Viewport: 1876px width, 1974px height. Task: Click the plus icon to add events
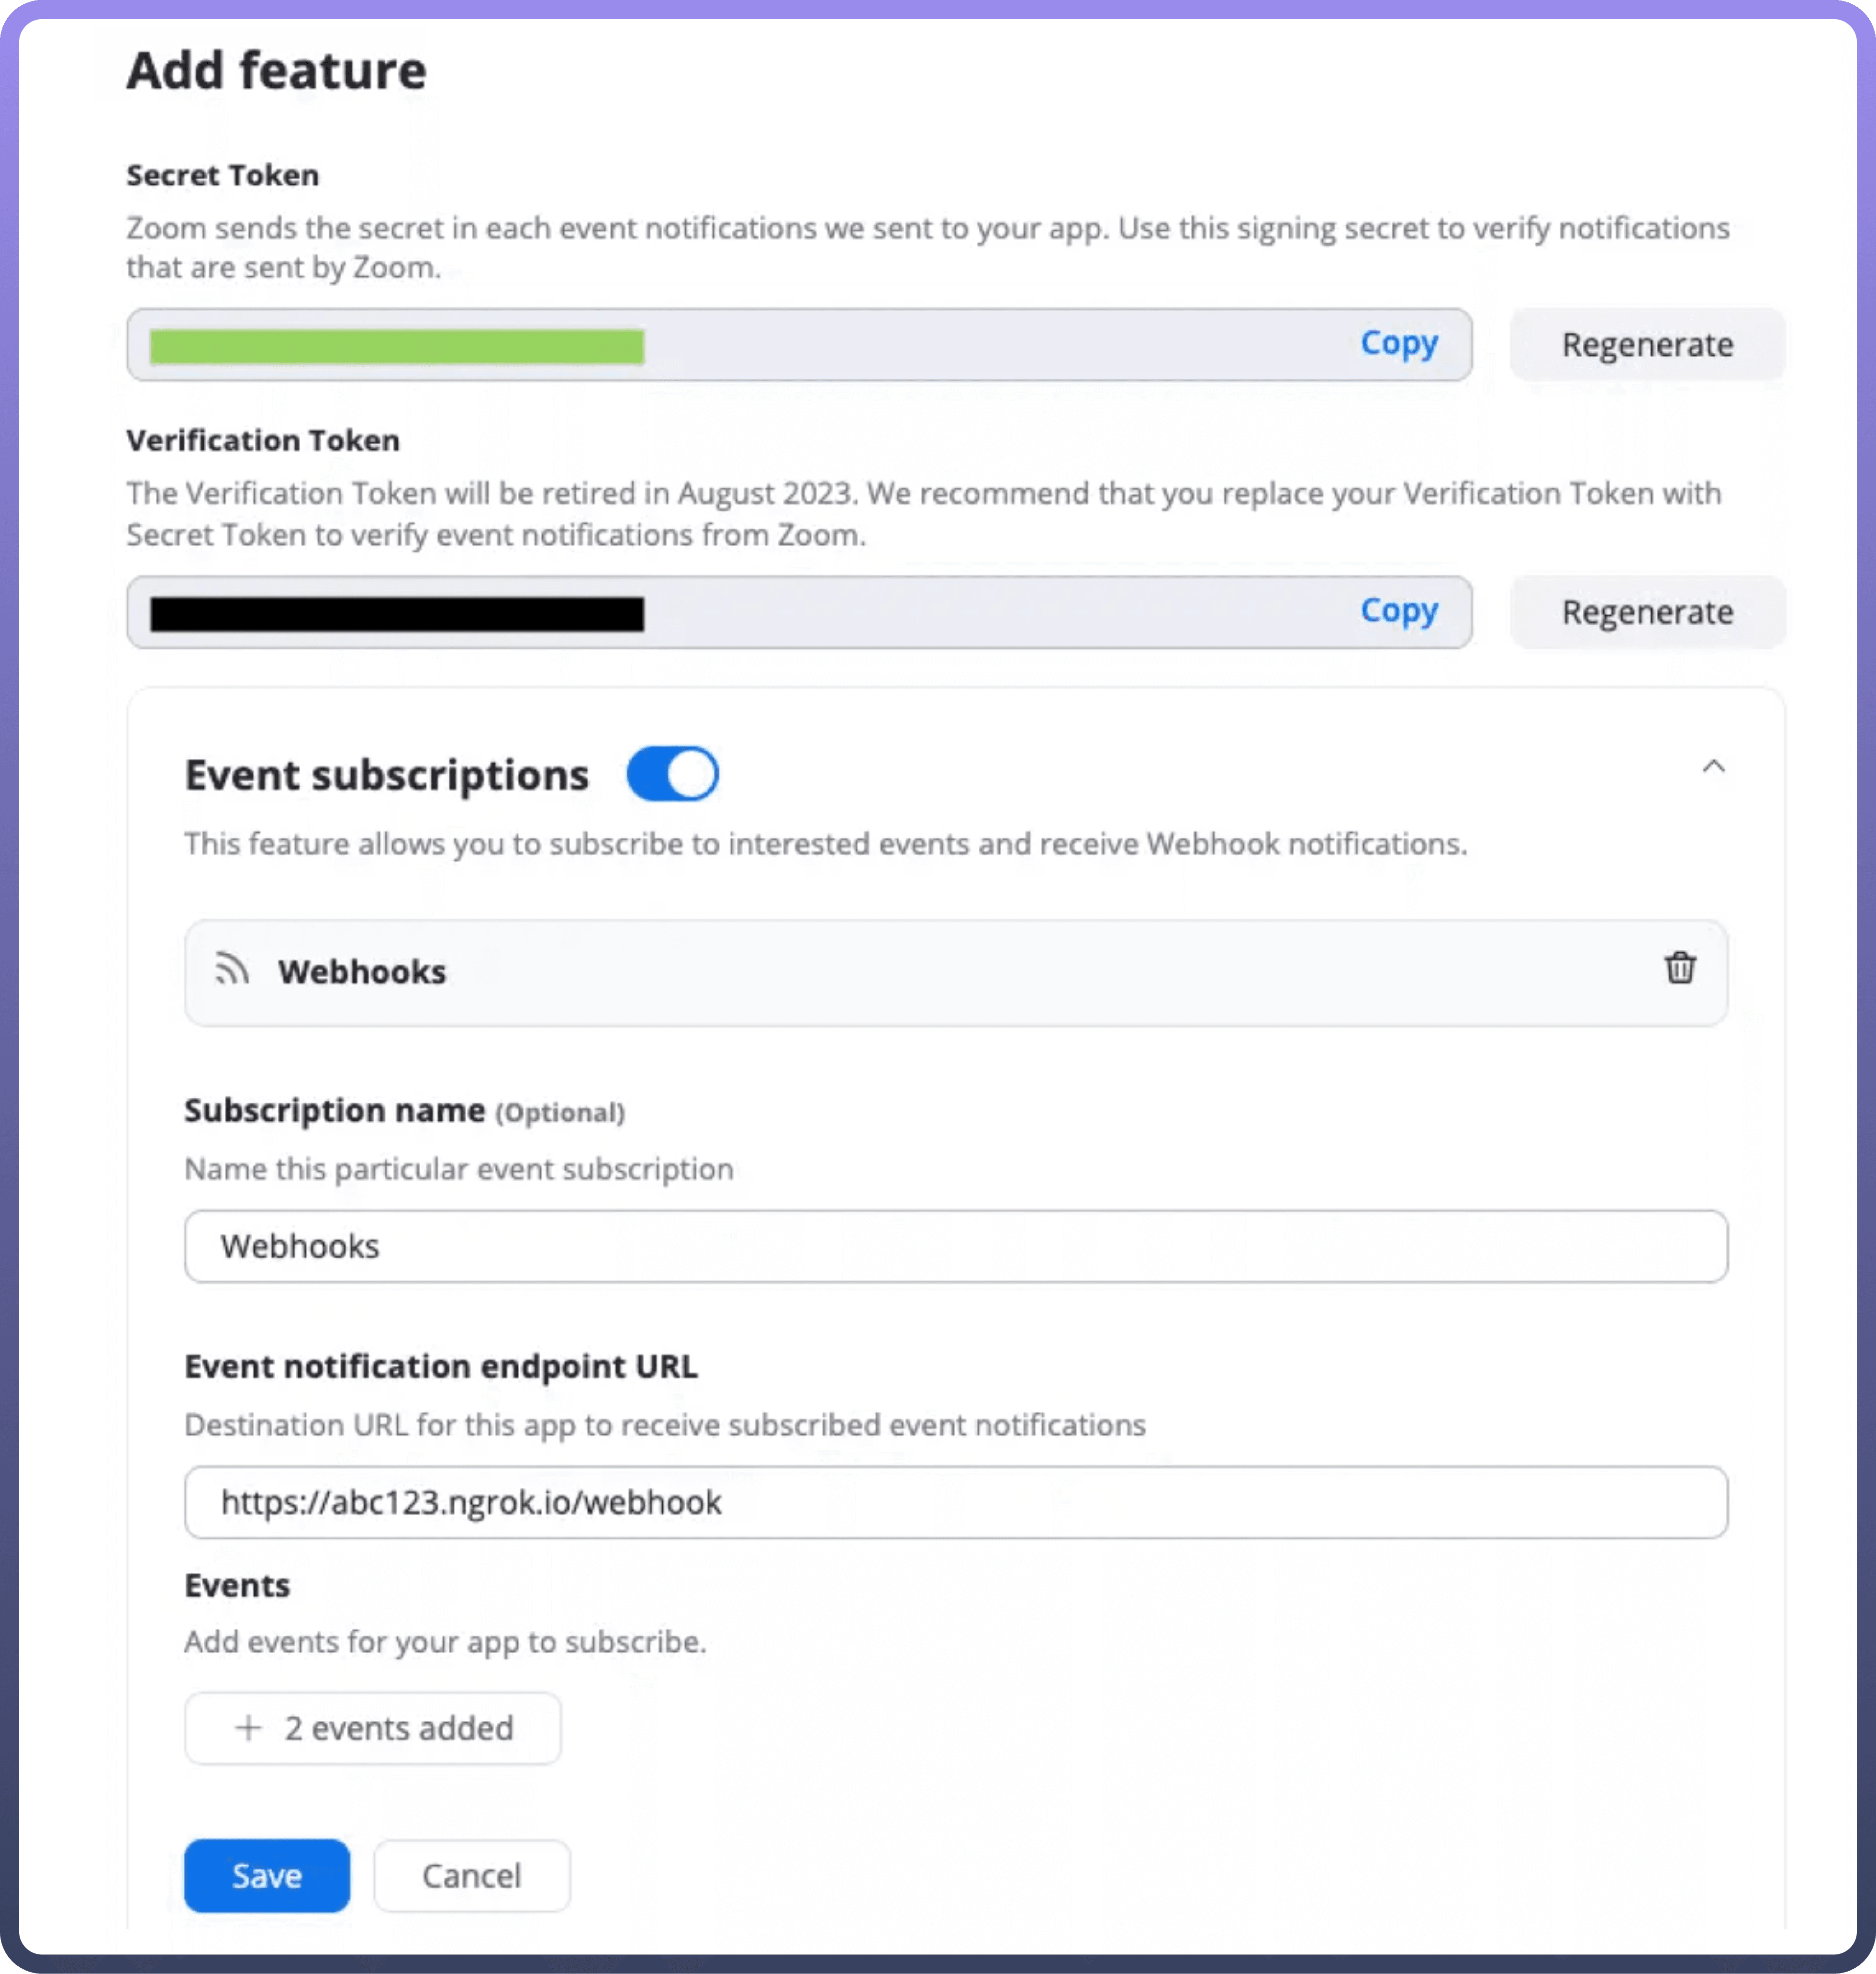point(248,1728)
